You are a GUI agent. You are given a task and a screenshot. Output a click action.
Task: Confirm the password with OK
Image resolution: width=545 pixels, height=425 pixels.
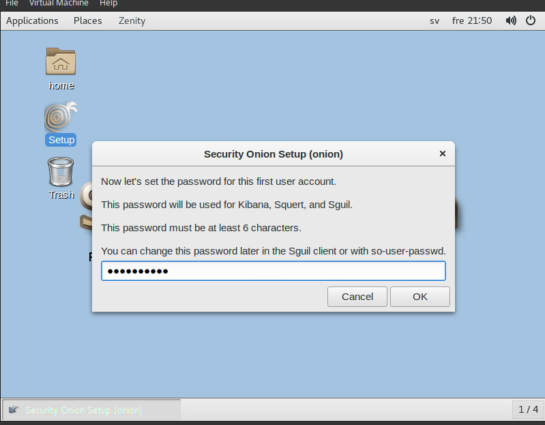[x=420, y=297]
